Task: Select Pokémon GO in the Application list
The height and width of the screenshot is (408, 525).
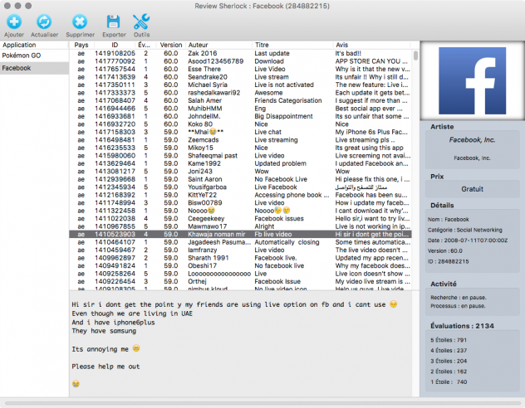Action: (x=35, y=56)
